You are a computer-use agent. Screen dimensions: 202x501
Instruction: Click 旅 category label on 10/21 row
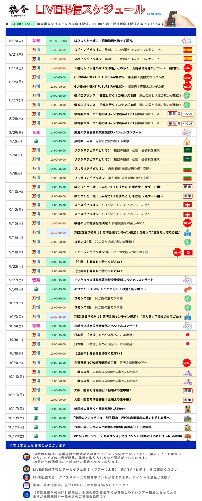[36, 427]
